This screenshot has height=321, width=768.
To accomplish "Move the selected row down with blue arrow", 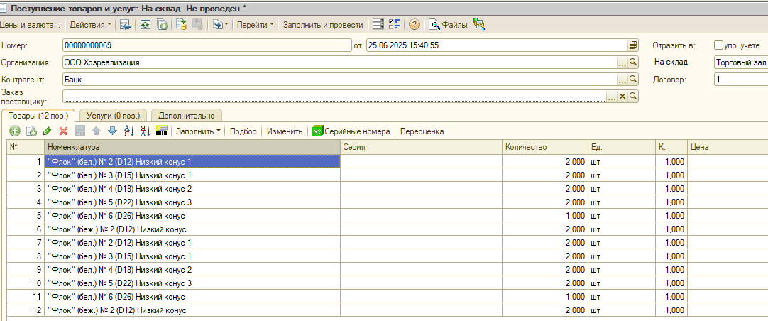I will tap(112, 131).
